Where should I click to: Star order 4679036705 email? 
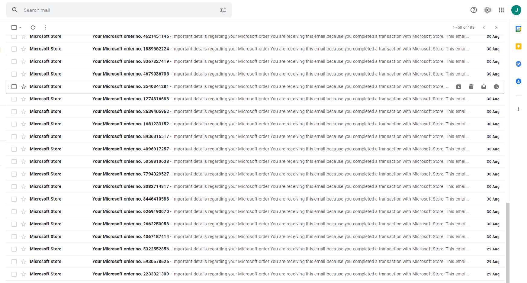point(24,74)
